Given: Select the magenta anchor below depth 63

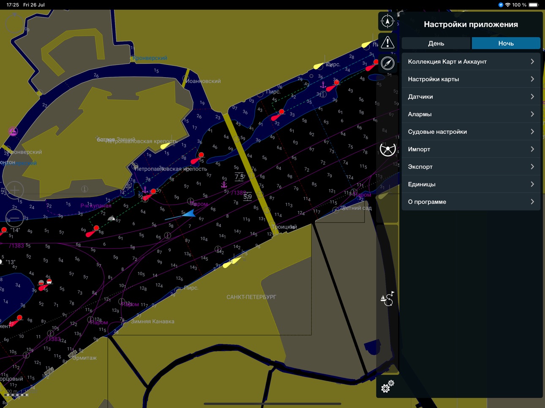Looking at the screenshot, I should pyautogui.click(x=224, y=185).
